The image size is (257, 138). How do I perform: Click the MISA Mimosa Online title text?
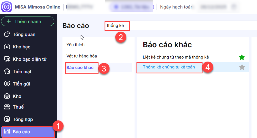[37, 7]
